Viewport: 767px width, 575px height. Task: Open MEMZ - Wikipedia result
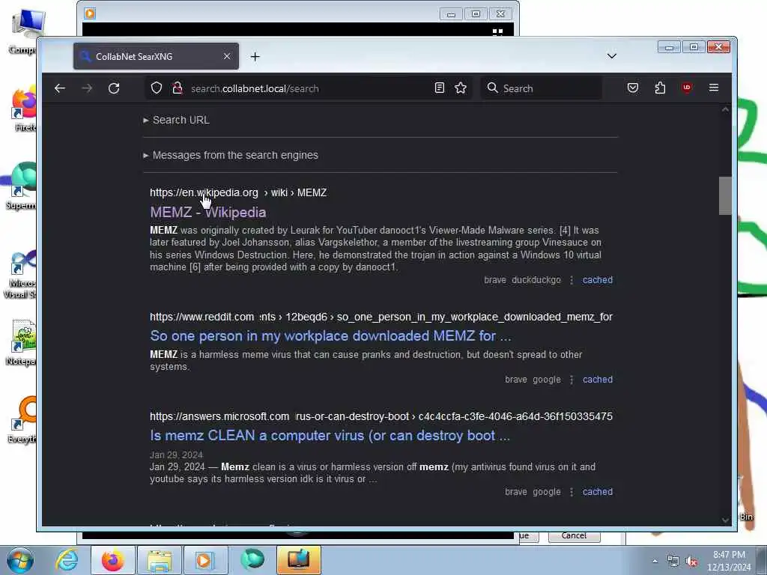coord(208,212)
